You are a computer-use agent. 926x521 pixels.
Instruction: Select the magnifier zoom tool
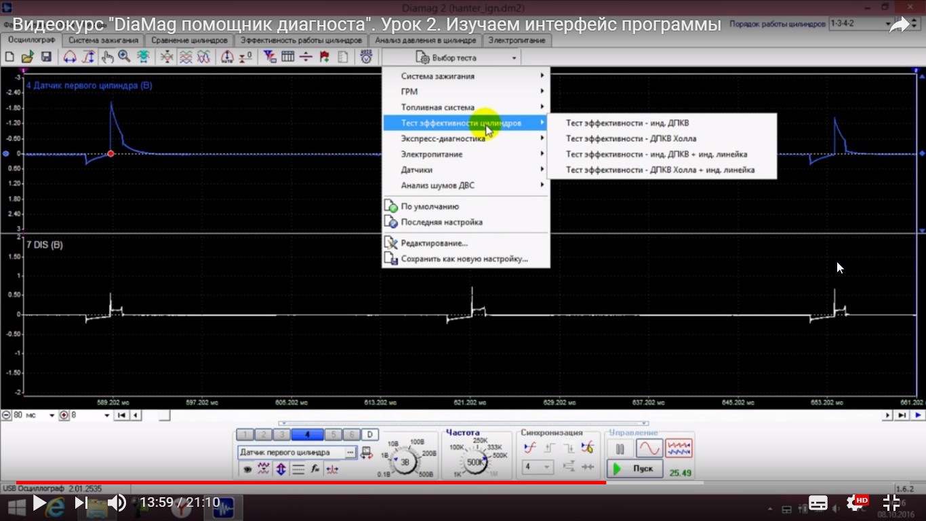click(125, 58)
